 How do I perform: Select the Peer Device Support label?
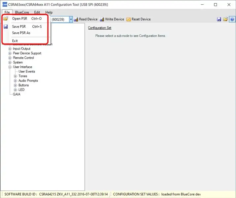(27, 53)
